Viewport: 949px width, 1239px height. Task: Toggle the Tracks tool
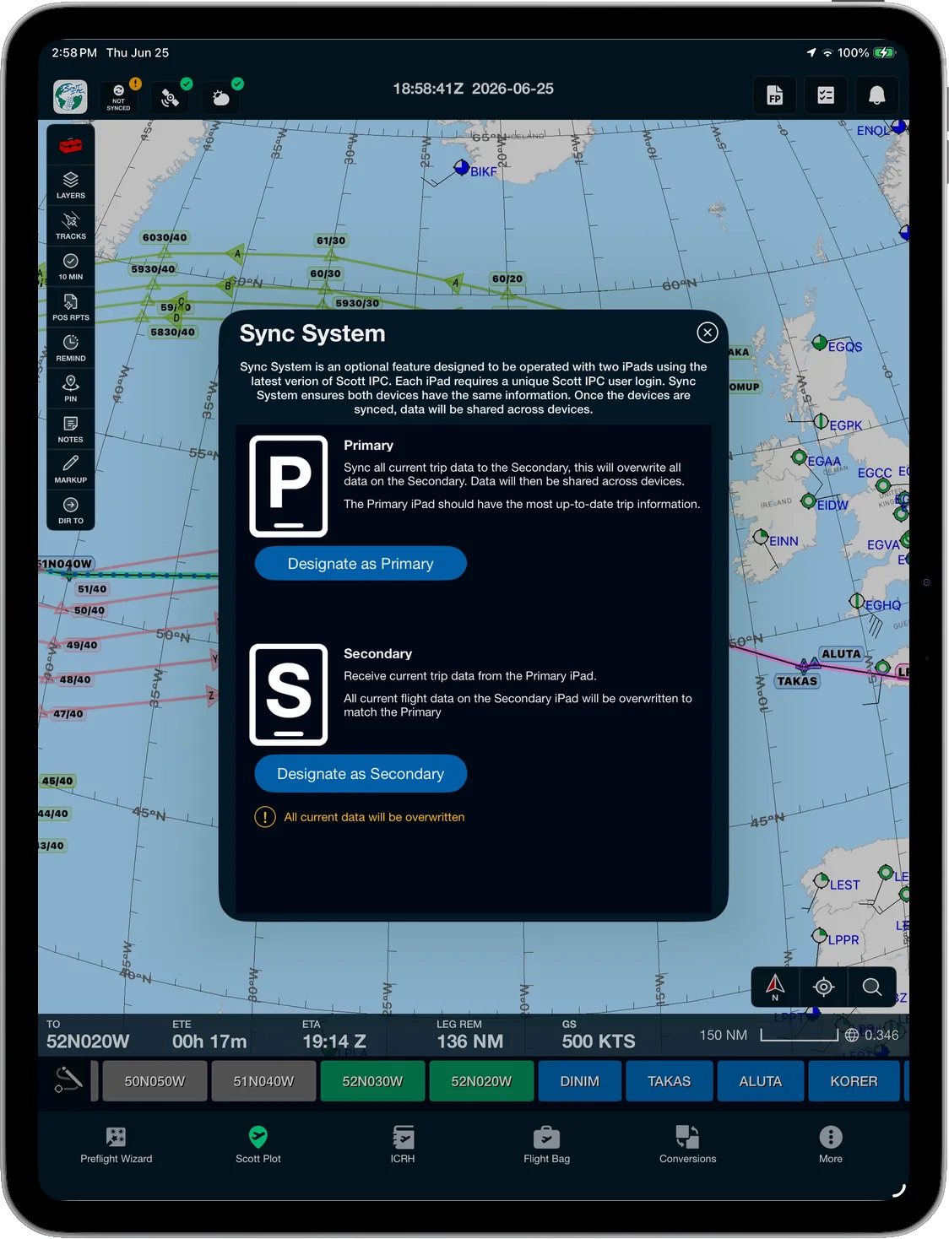tap(71, 225)
